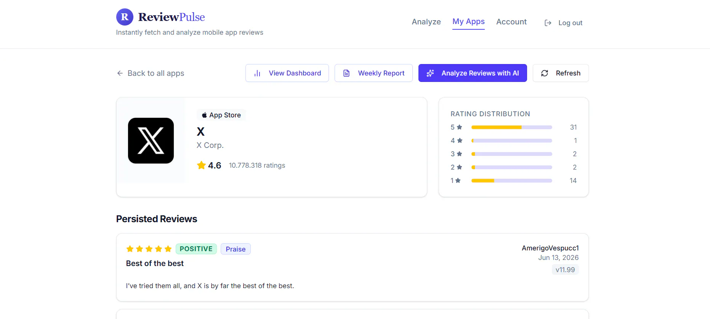
Task: Click the ReviewPulse round R logo
Action: 125,17
